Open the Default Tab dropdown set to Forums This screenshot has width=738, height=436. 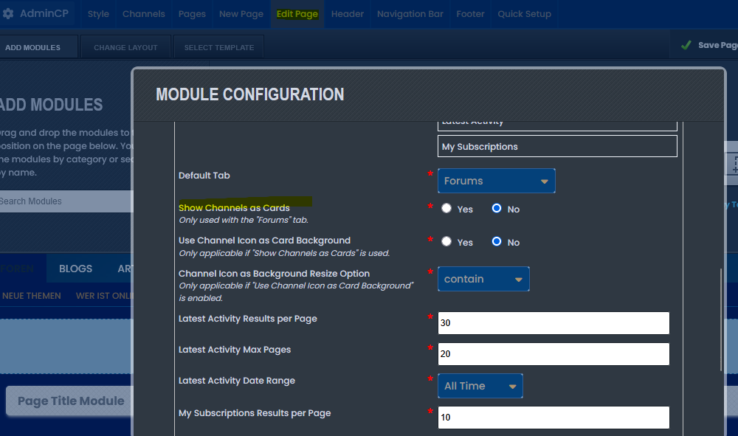pyautogui.click(x=497, y=181)
